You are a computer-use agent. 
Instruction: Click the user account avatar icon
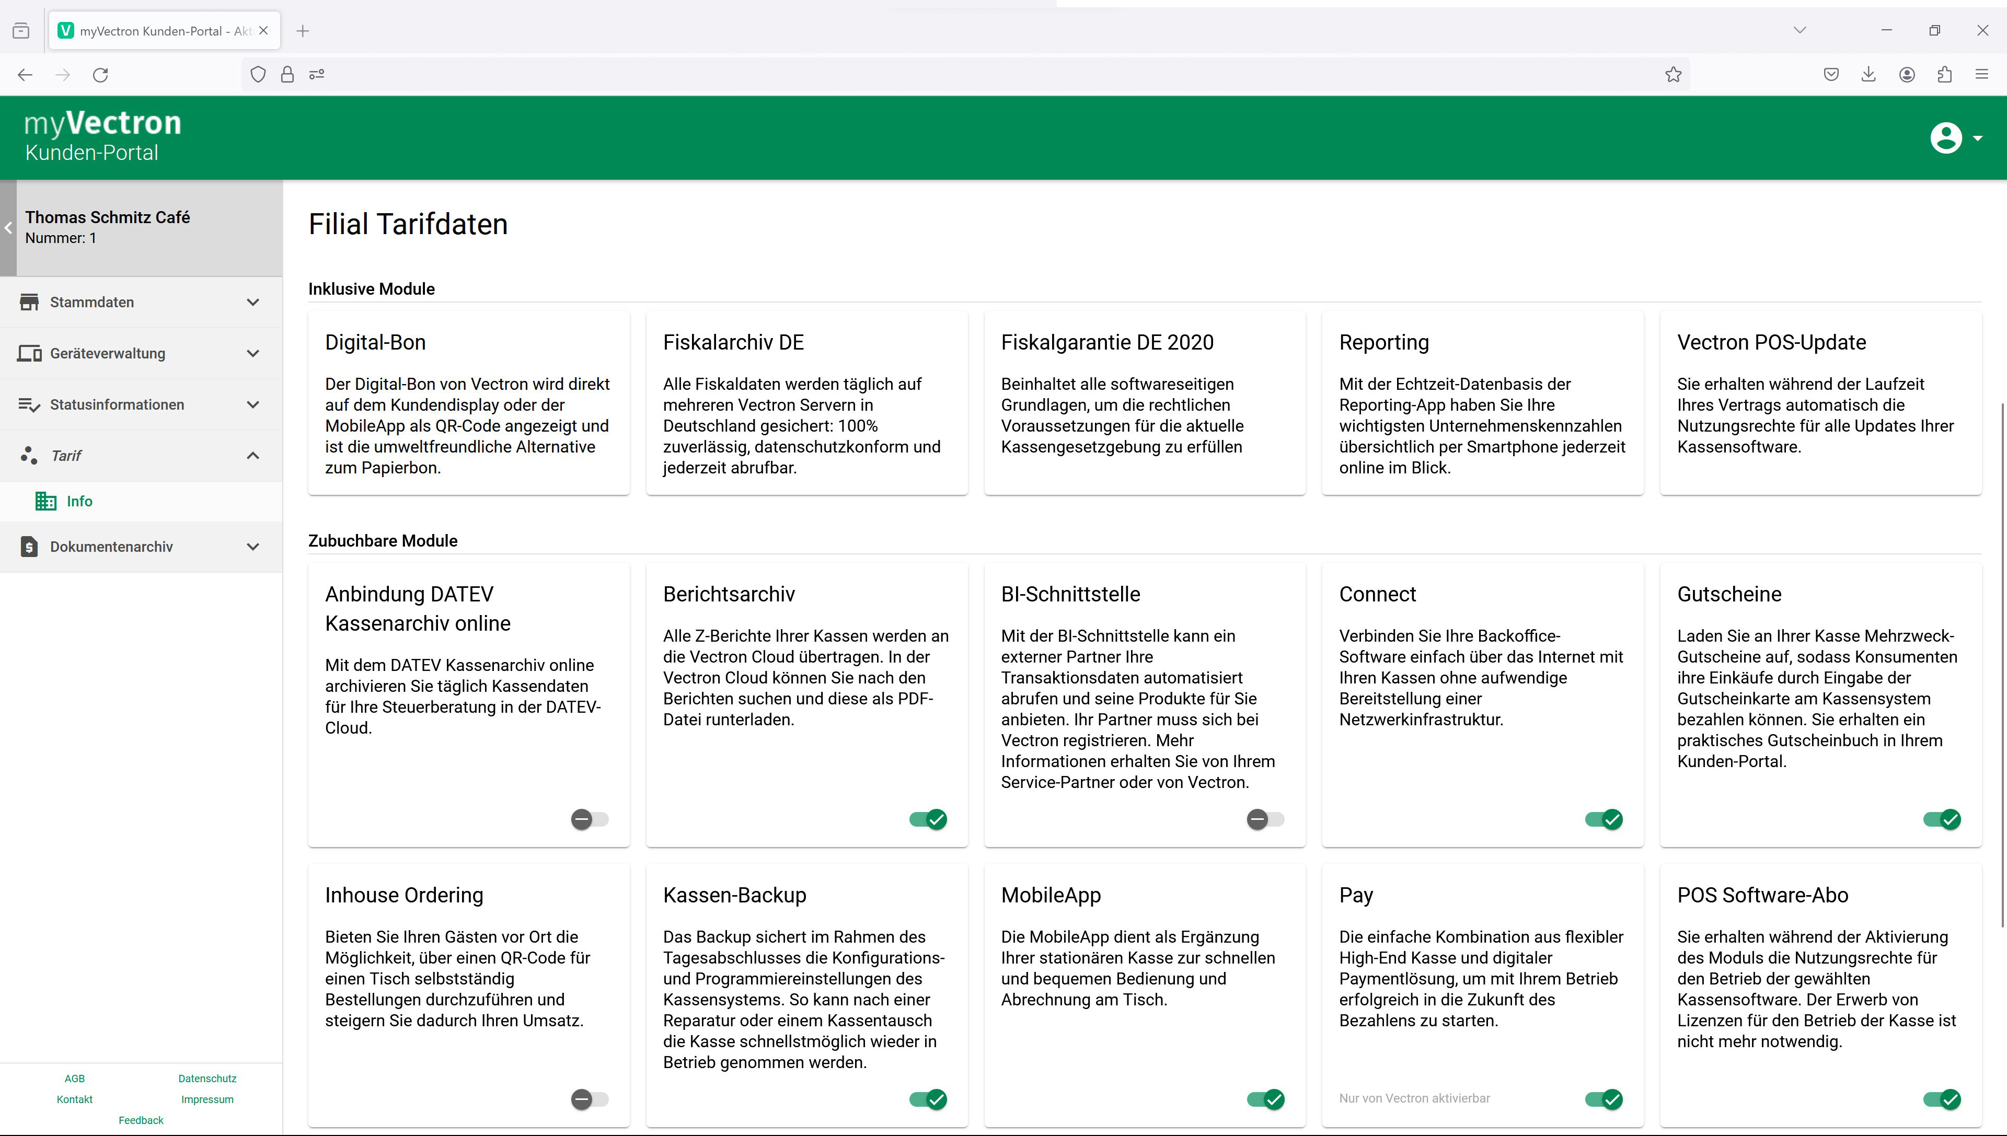pyautogui.click(x=1945, y=138)
